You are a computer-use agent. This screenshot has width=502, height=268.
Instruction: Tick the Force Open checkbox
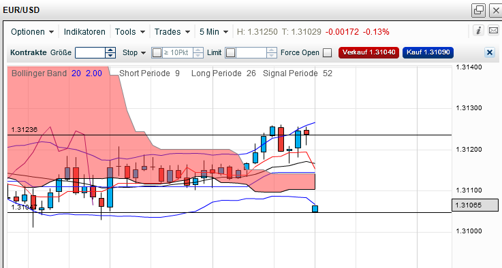[327, 53]
